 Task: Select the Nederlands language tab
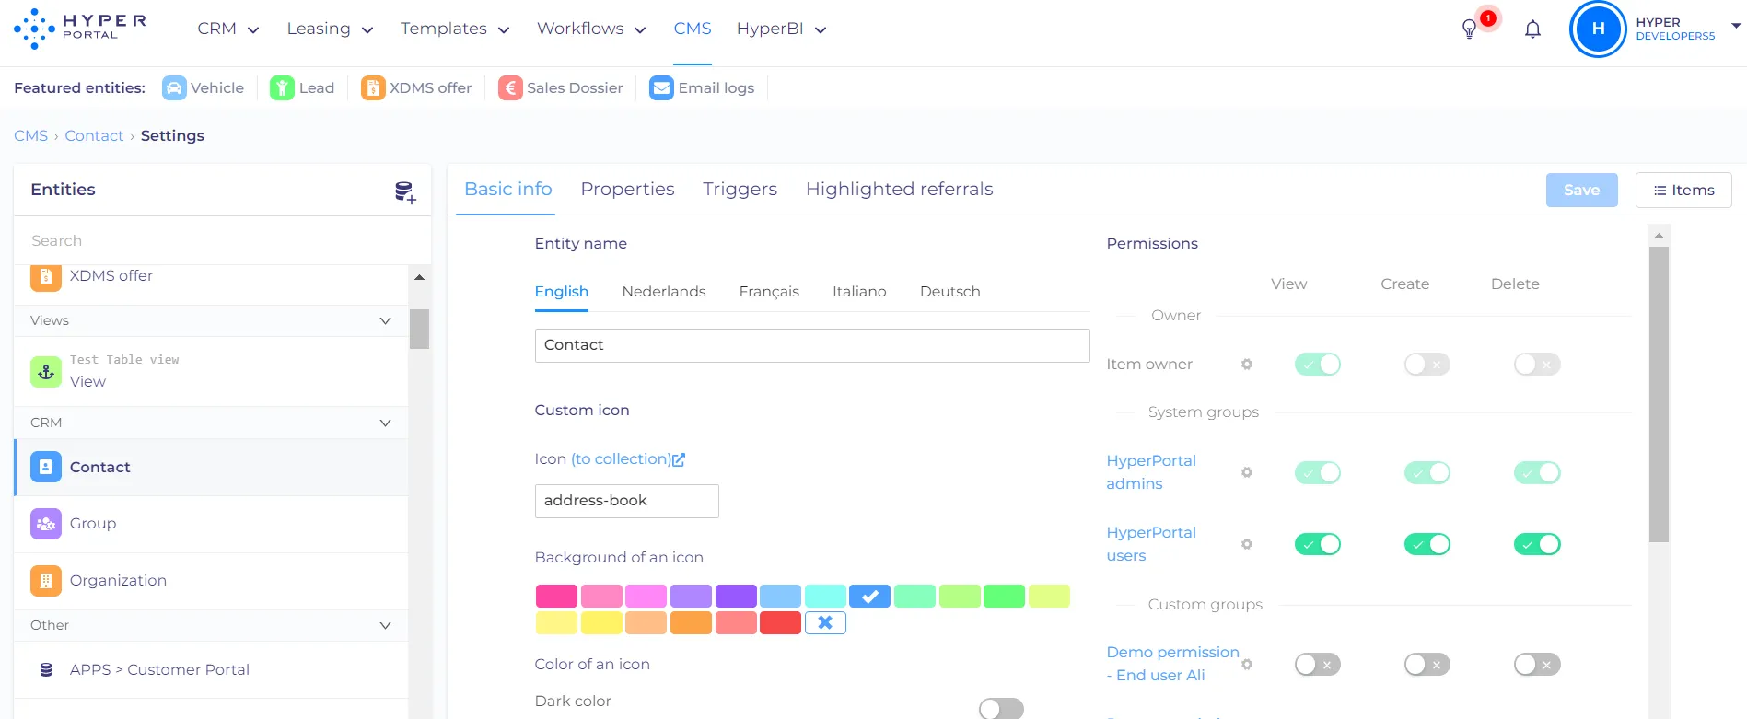click(664, 291)
